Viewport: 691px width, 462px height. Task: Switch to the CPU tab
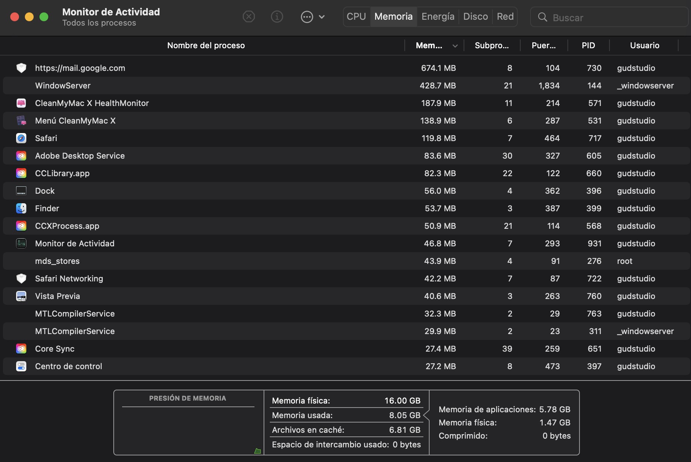(x=356, y=17)
